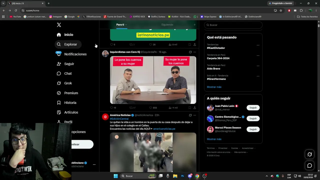Open the América Noticias post menu
The image size is (320, 180).
coord(195,115)
